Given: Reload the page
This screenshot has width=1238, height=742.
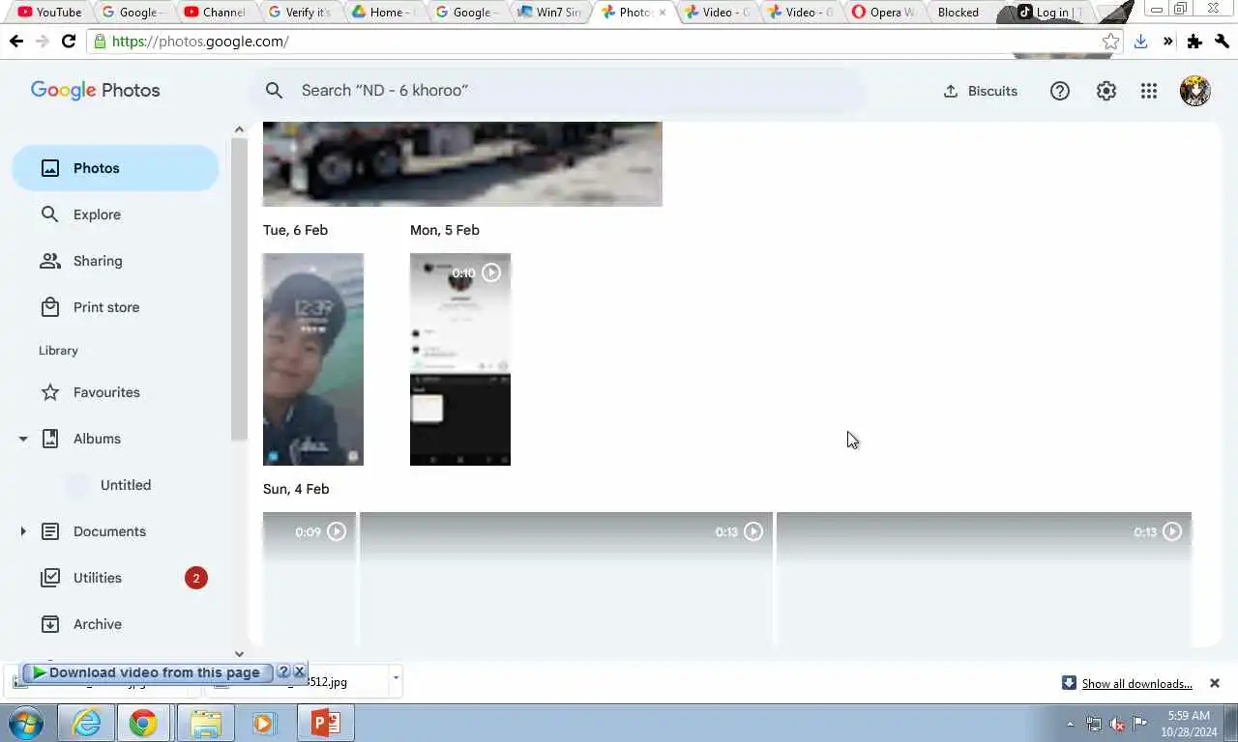Looking at the screenshot, I should coord(69,42).
